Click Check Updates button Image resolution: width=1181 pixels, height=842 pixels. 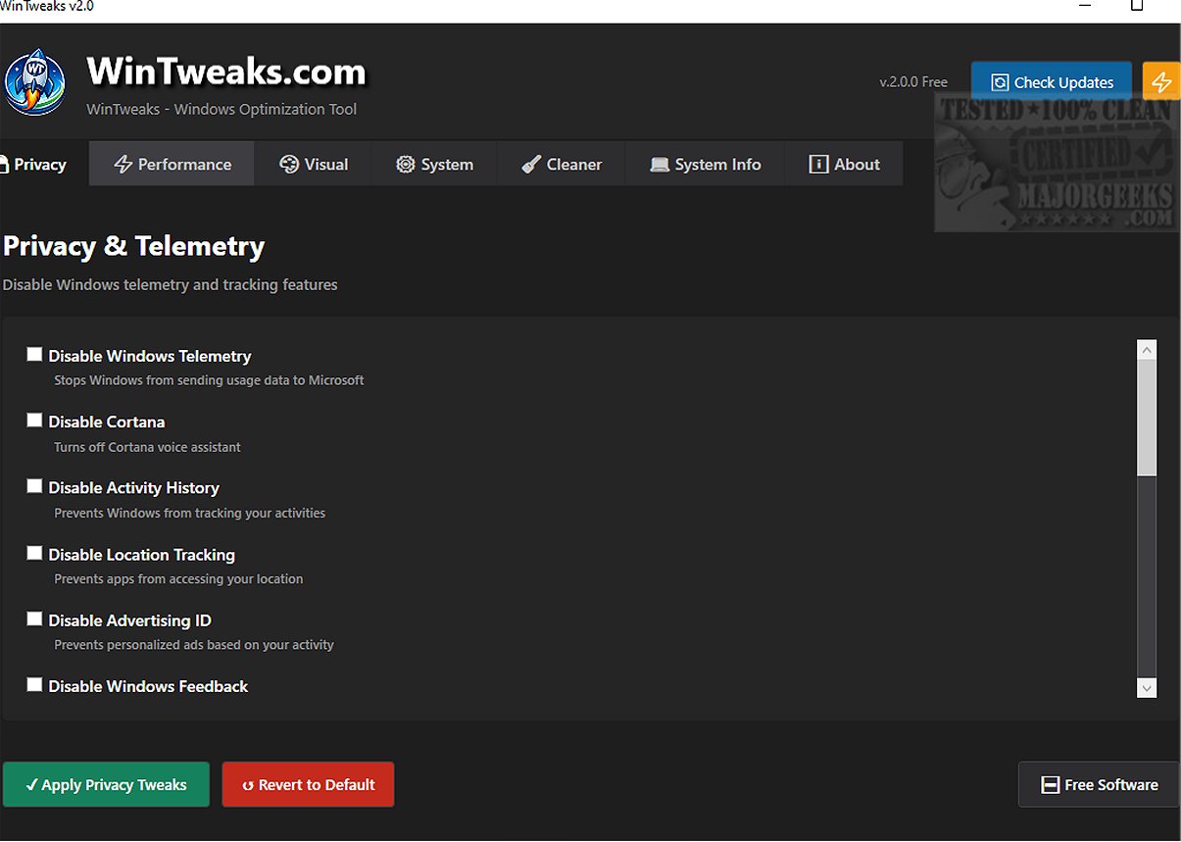click(x=1052, y=82)
